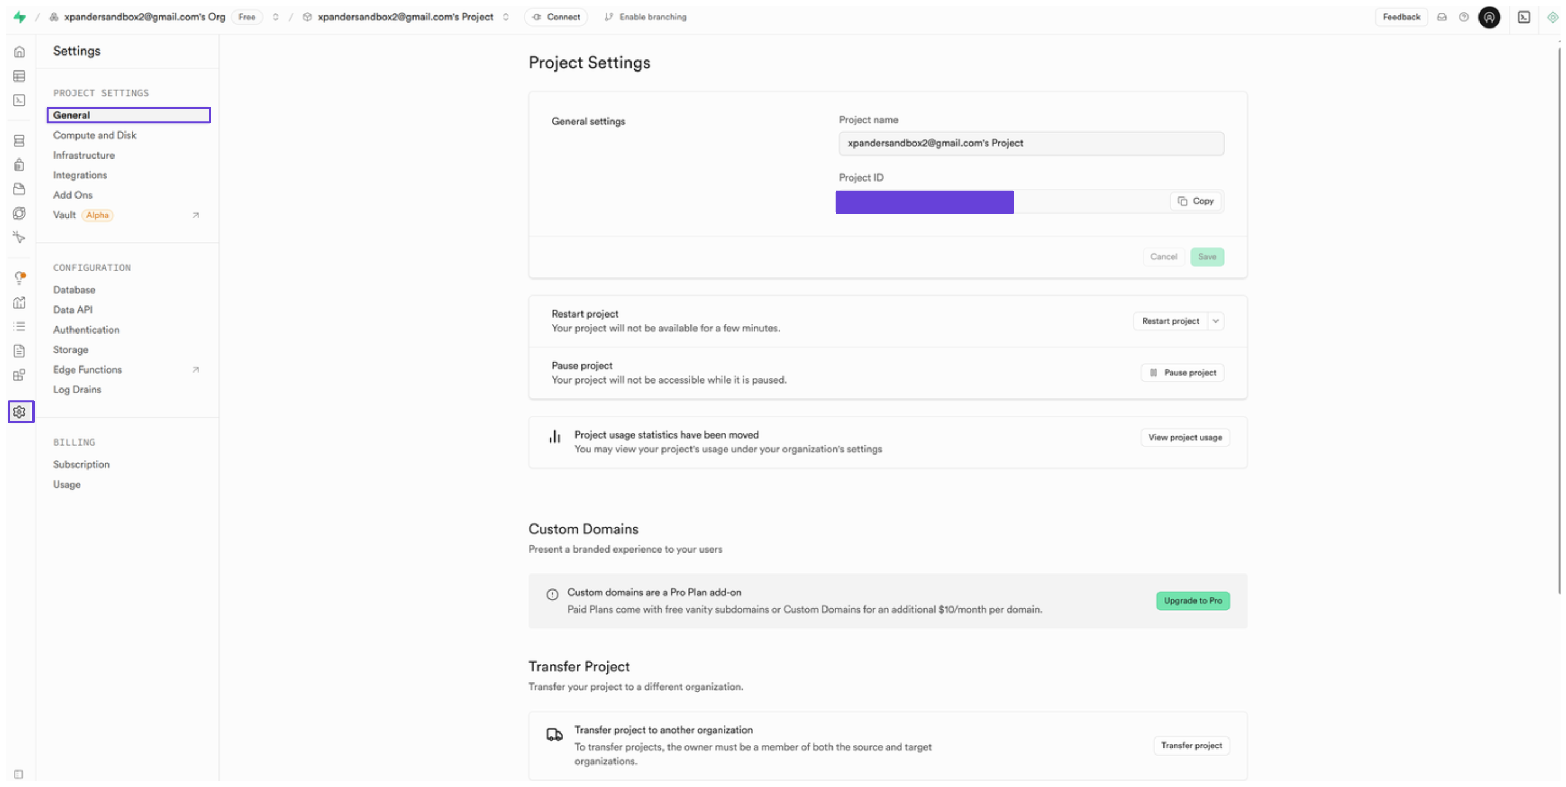Open the Database icon in sidebar
1566x787 pixels.
point(19,141)
